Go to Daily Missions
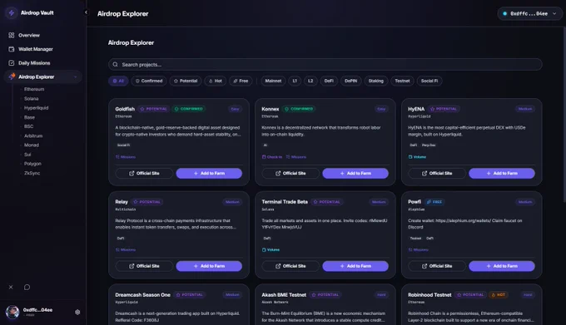Viewport: 566px width, 325px height. [34, 63]
